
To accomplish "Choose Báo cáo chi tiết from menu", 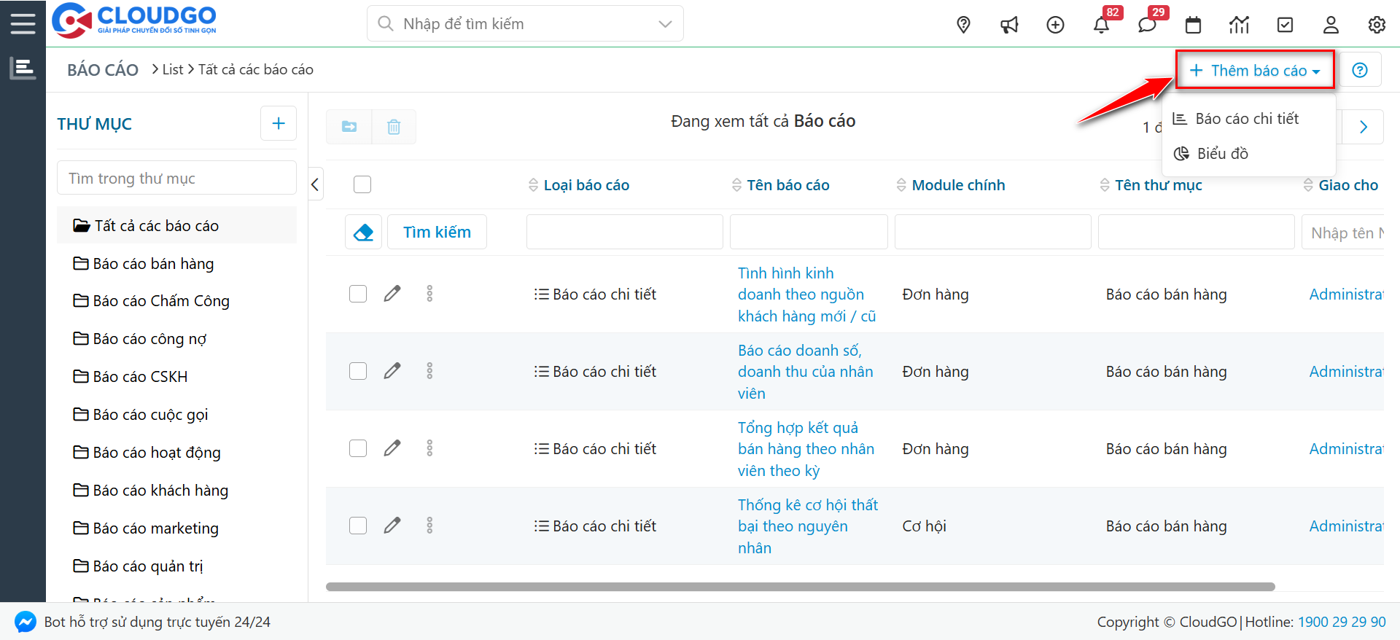I will (1246, 119).
